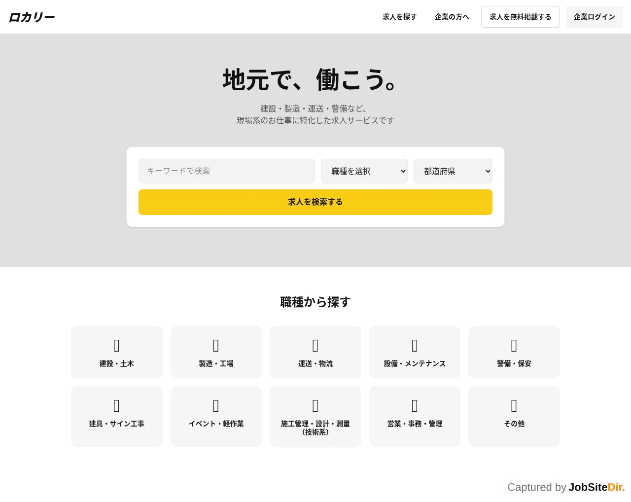Click the icon above 設備・メンテナンス
This screenshot has width=631, height=502.
tap(415, 346)
